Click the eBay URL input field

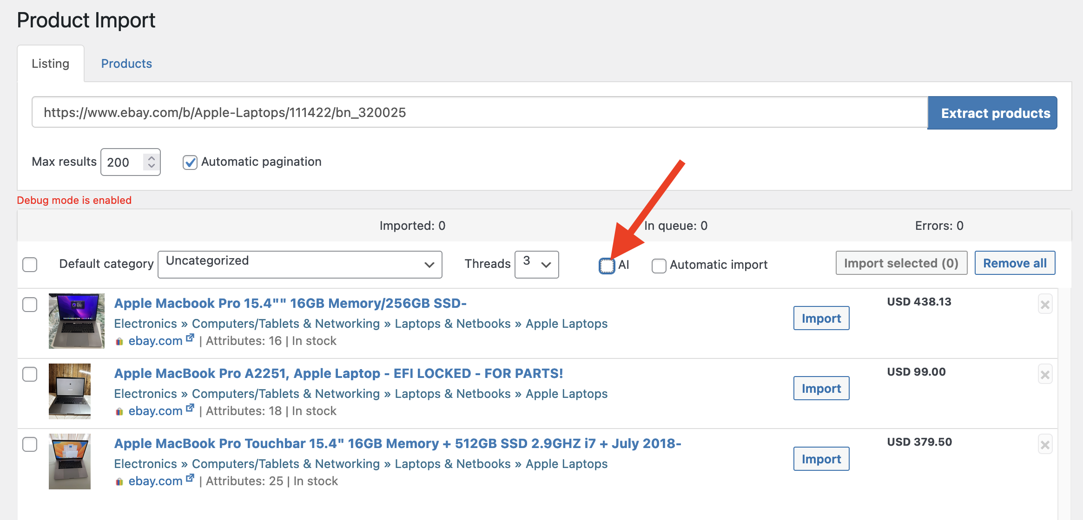tap(479, 112)
